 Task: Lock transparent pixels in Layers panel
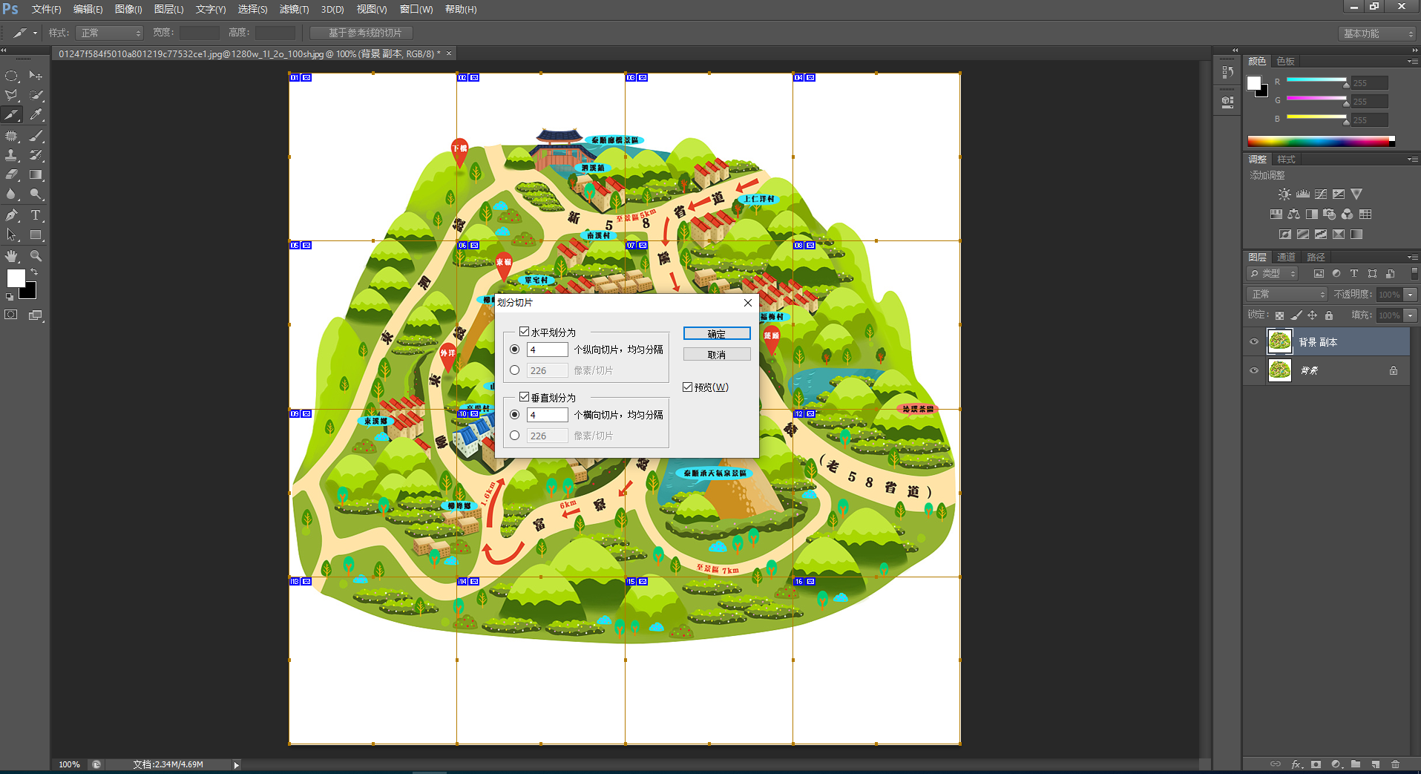click(1279, 315)
